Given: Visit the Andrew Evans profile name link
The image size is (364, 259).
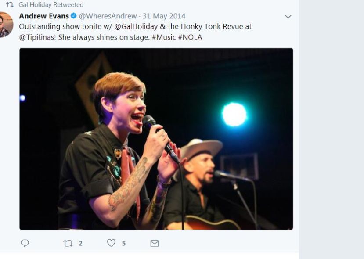Looking at the screenshot, I should point(44,16).
